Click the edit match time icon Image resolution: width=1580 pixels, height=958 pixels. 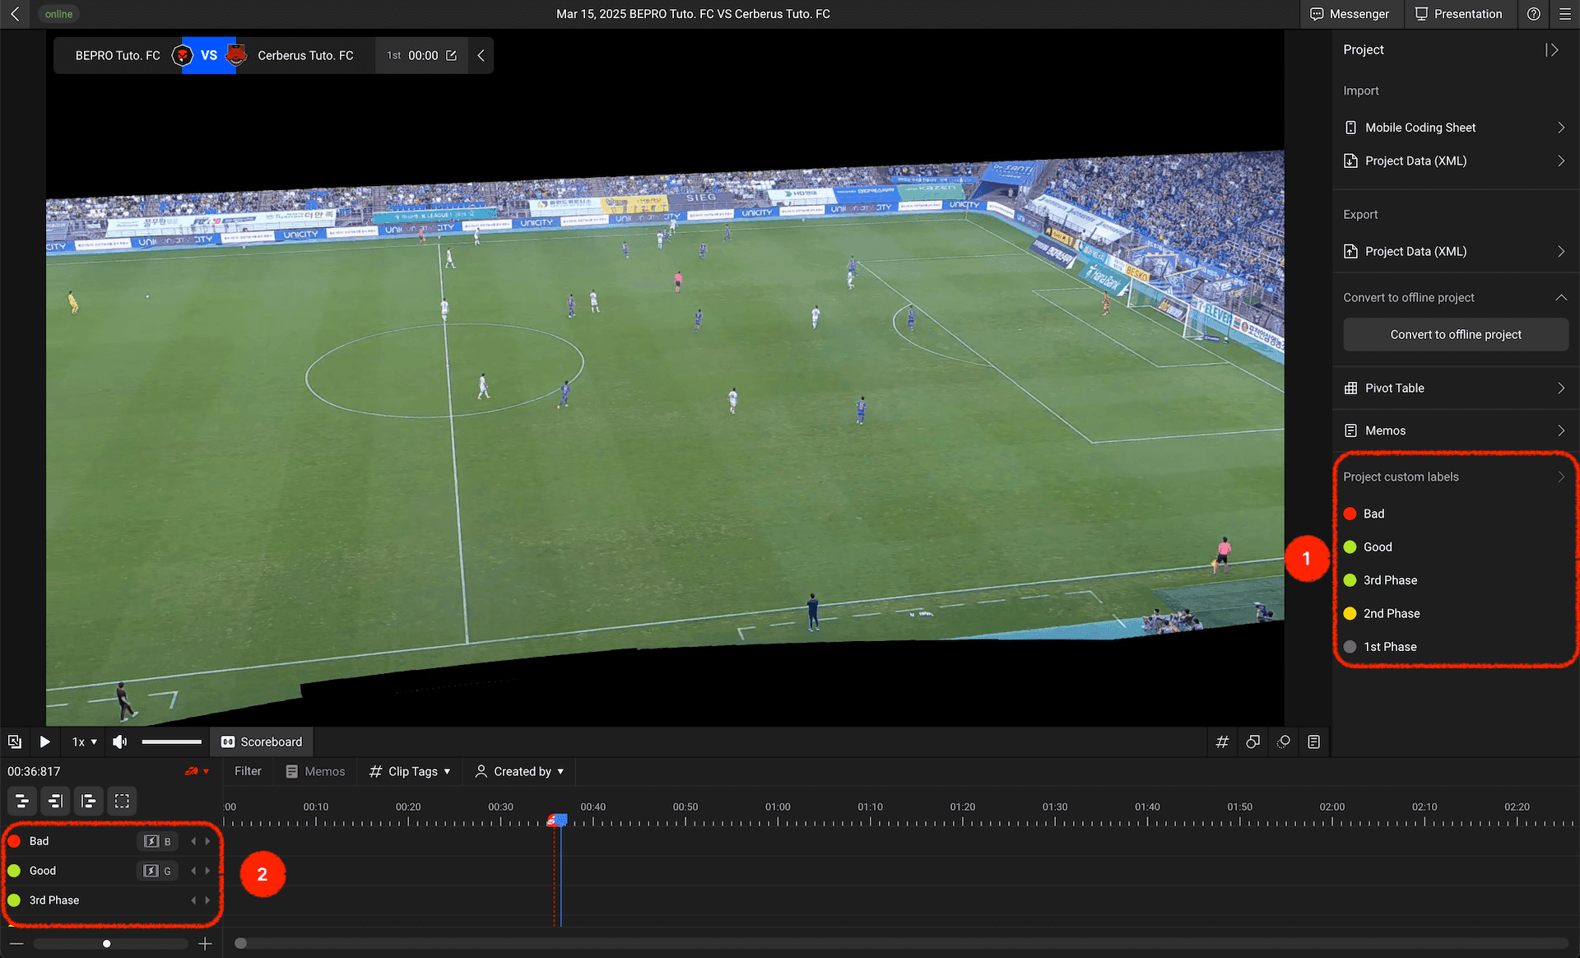click(451, 55)
